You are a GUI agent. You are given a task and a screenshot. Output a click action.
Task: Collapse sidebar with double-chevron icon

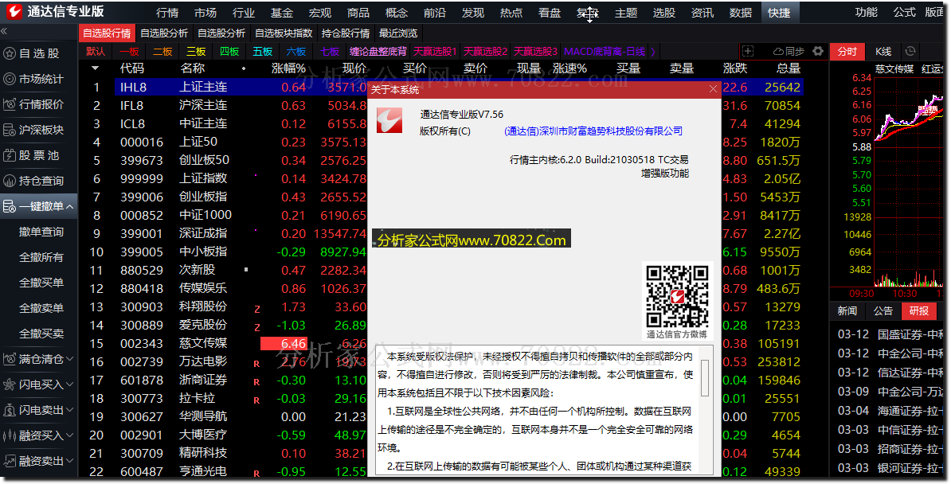coord(4,32)
